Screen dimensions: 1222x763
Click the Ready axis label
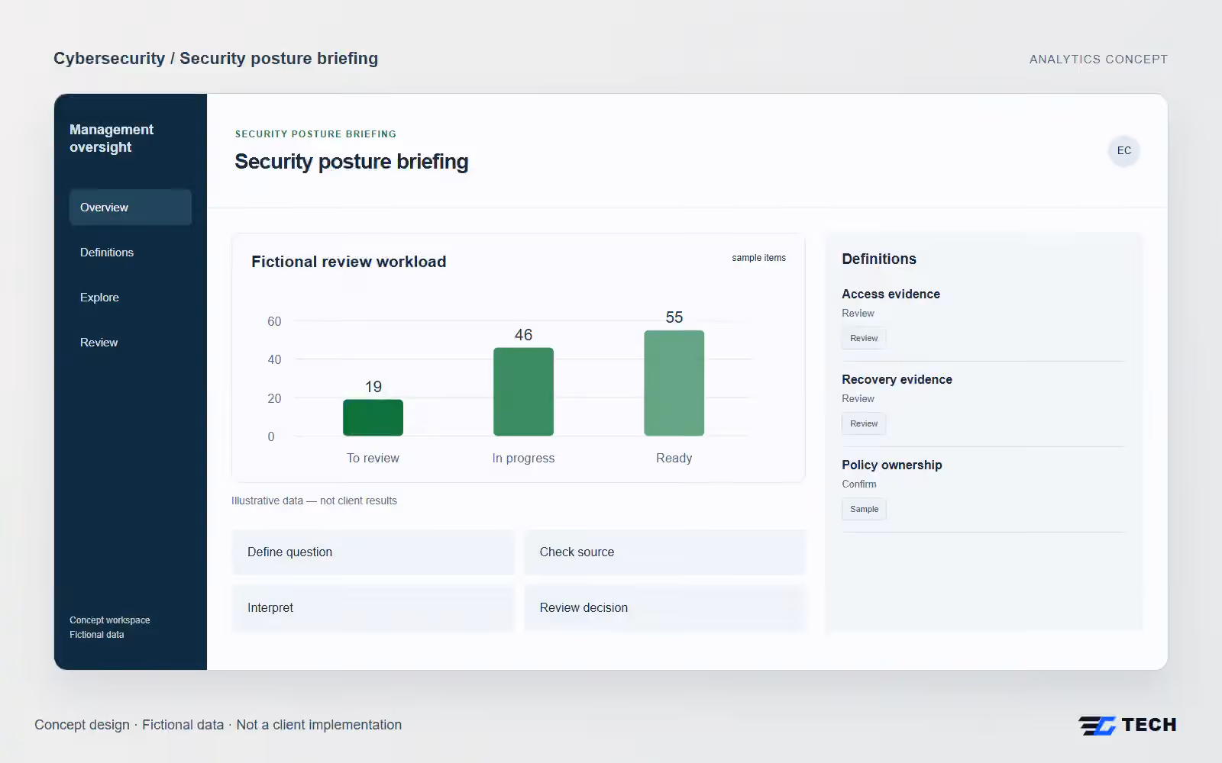[x=674, y=459]
